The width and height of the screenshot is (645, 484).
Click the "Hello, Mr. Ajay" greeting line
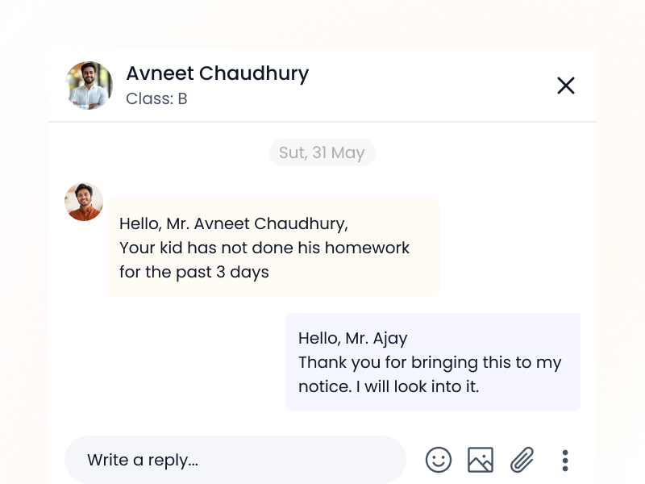coord(352,338)
